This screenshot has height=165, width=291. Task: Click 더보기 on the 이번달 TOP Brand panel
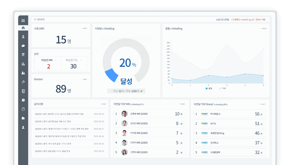262,104
